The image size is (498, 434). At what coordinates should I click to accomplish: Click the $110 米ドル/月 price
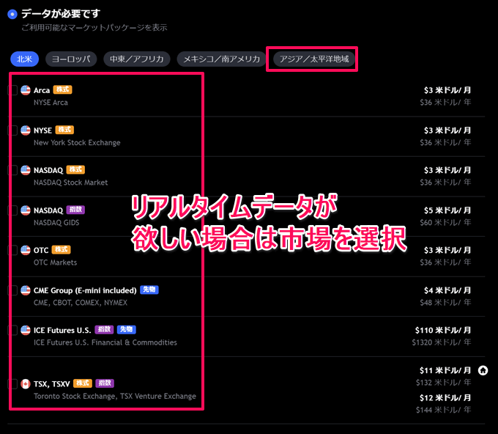[x=443, y=331]
